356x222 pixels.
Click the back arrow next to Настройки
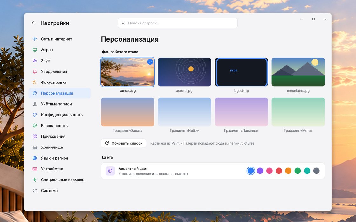pyautogui.click(x=34, y=23)
